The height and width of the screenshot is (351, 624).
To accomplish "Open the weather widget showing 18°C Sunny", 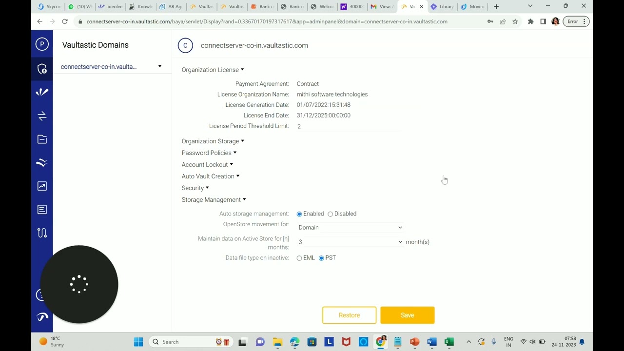I will click(x=52, y=342).
